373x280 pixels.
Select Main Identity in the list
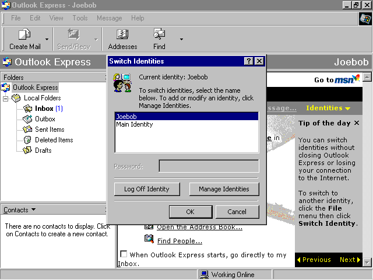tap(135, 124)
